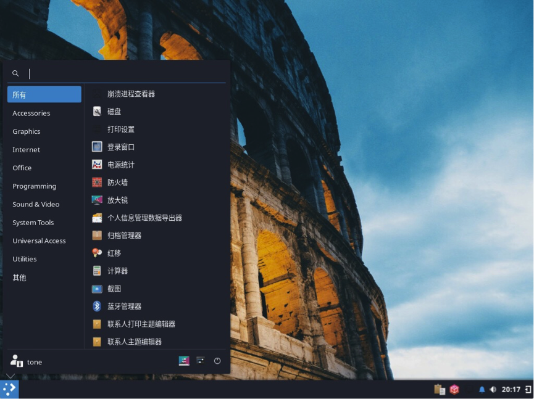
Task: Select the Programming category
Action: 44,186
